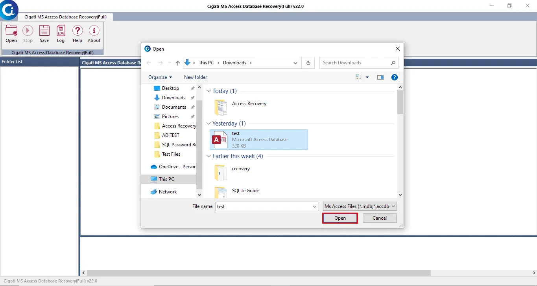Viewport: 537px width, 286px height.
Task: Select Downloads in navigation pane
Action: (x=173, y=98)
